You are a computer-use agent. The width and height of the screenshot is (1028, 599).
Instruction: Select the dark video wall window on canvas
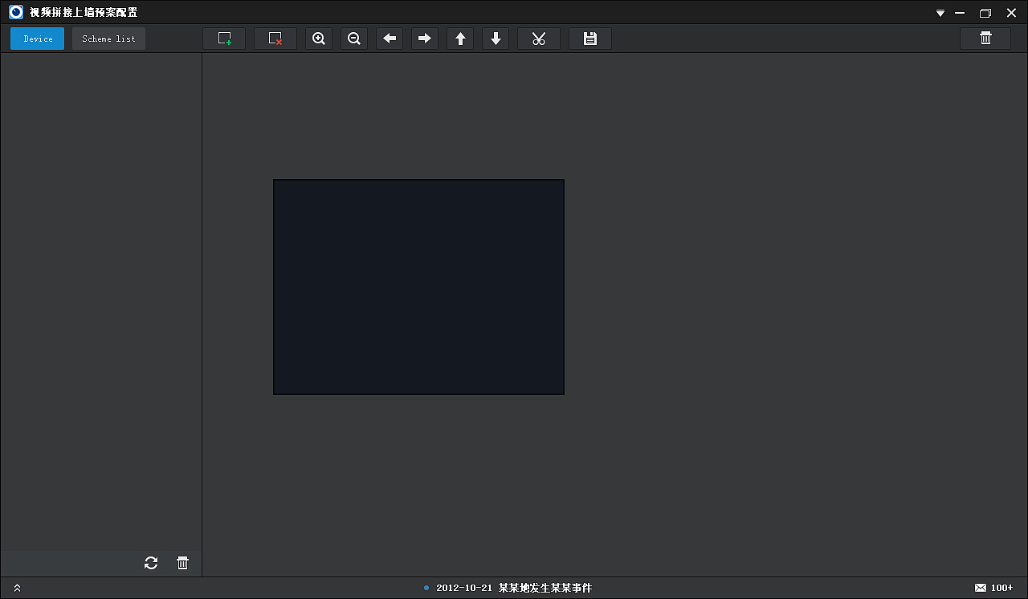[x=418, y=287]
